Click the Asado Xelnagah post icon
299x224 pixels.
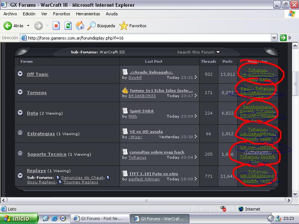tap(125, 72)
